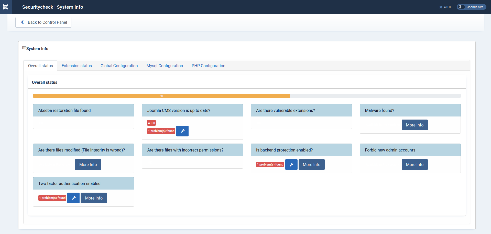Open the Global Configuration tab
Image resolution: width=491 pixels, height=234 pixels.
pyautogui.click(x=119, y=66)
